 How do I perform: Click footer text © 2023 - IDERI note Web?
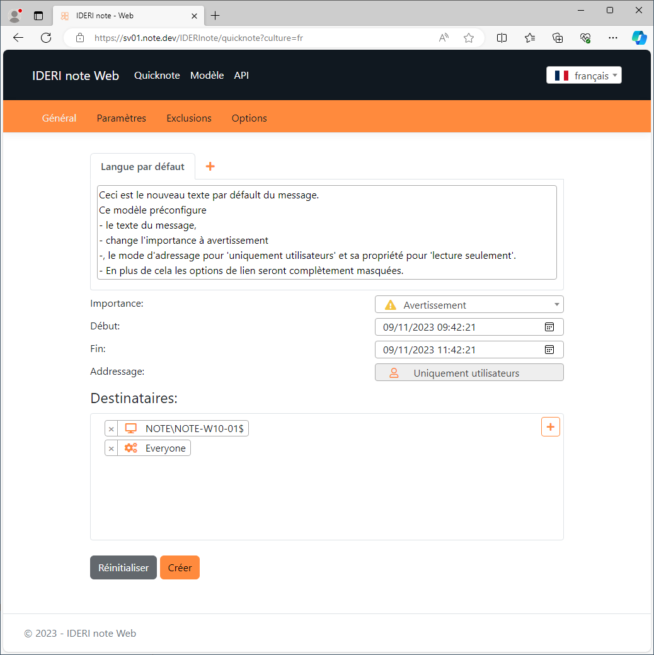pyautogui.click(x=80, y=634)
